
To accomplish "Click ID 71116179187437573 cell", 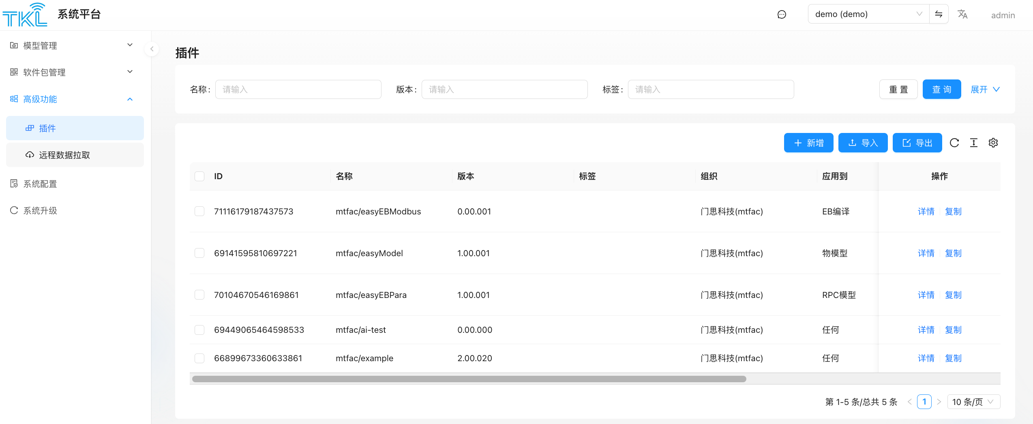I will coord(253,211).
